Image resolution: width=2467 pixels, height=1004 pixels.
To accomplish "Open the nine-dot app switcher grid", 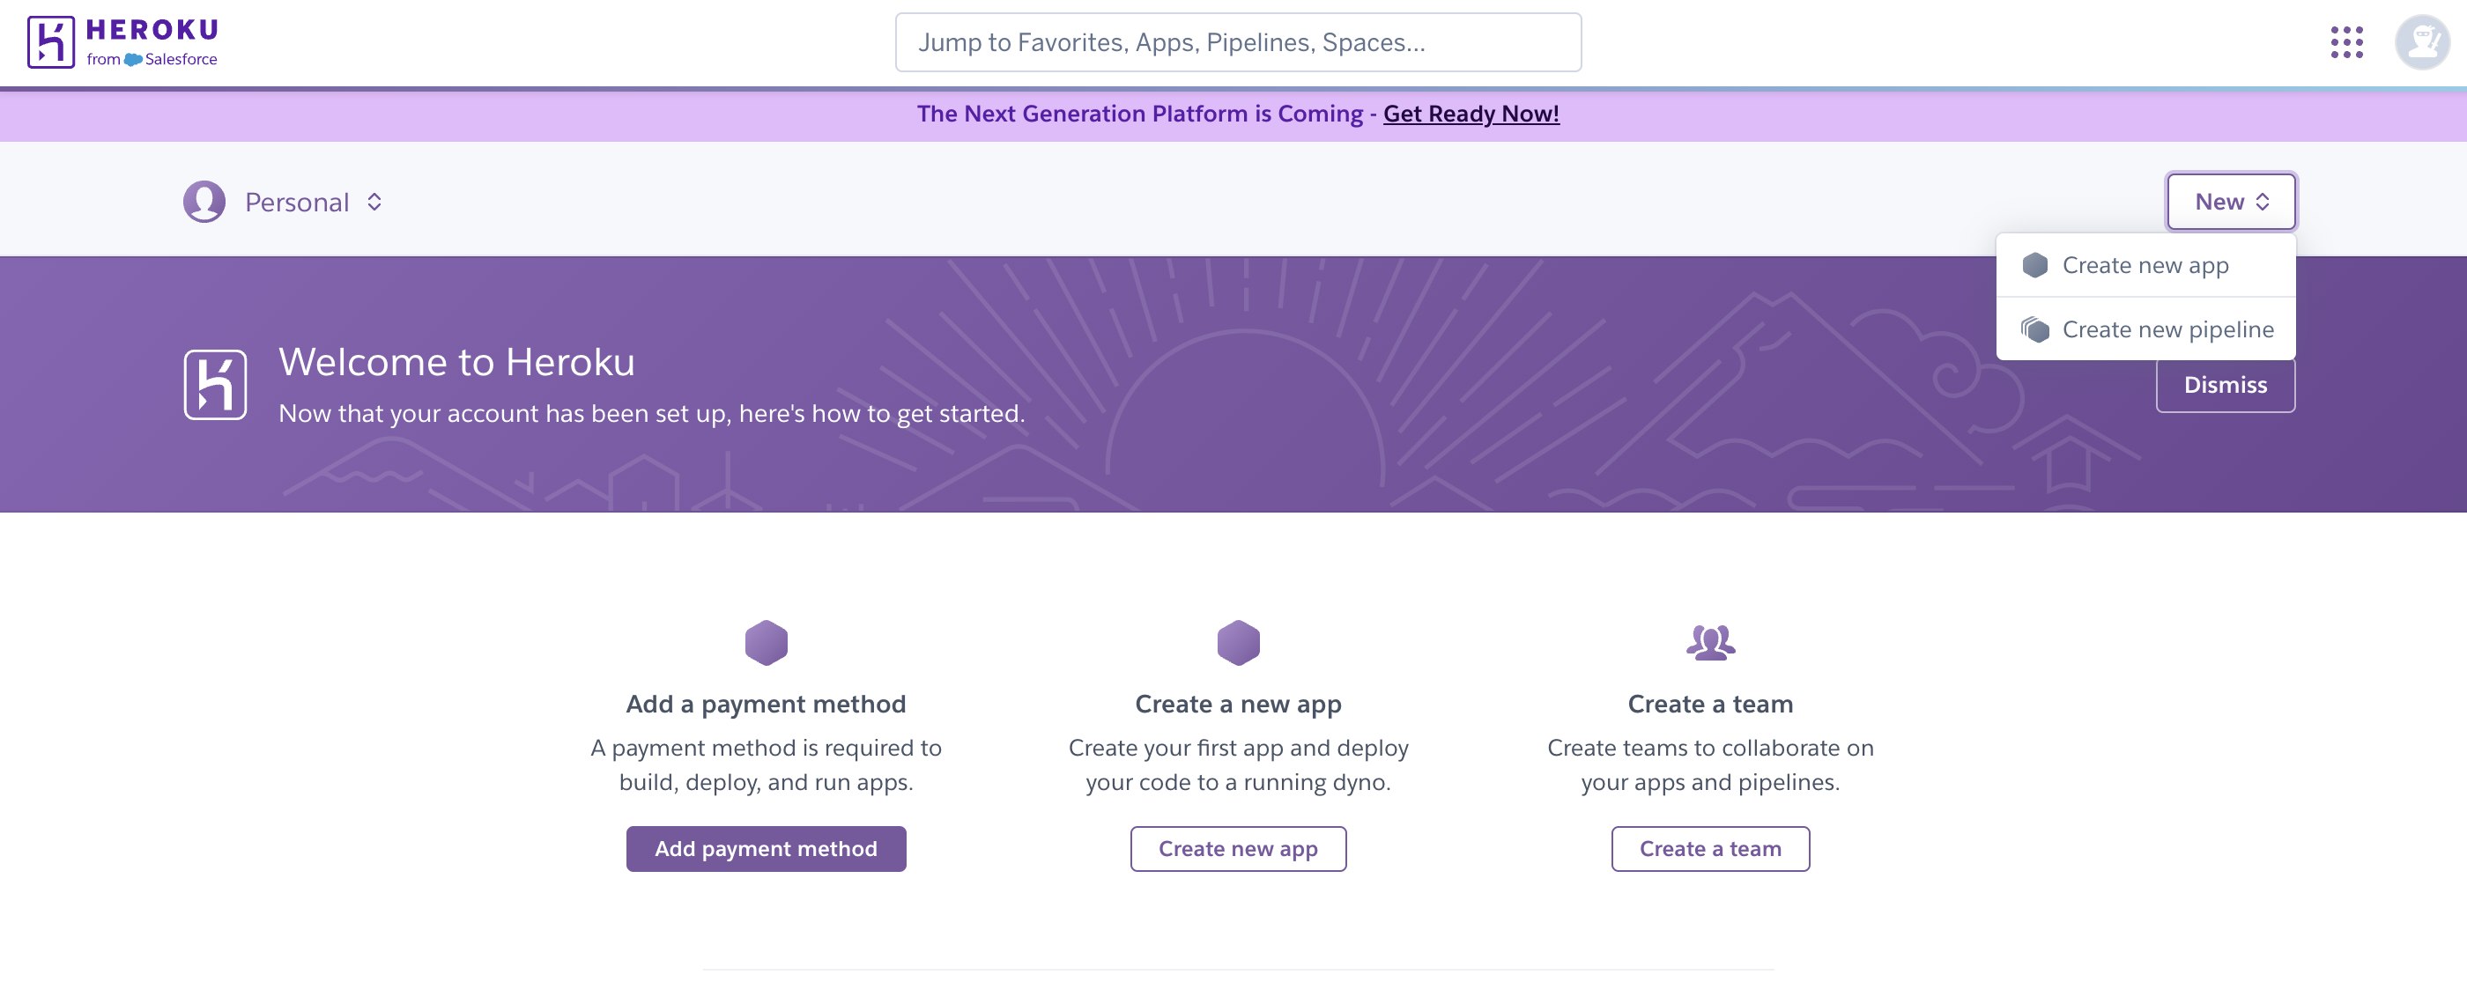I will [2346, 42].
